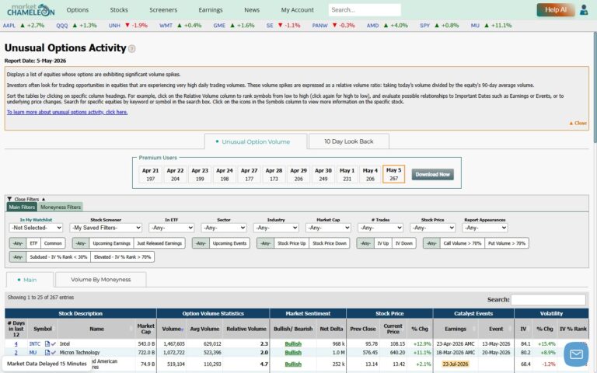597x373 pixels.
Task: Click the Market Chameleon logo
Action: 31,10
